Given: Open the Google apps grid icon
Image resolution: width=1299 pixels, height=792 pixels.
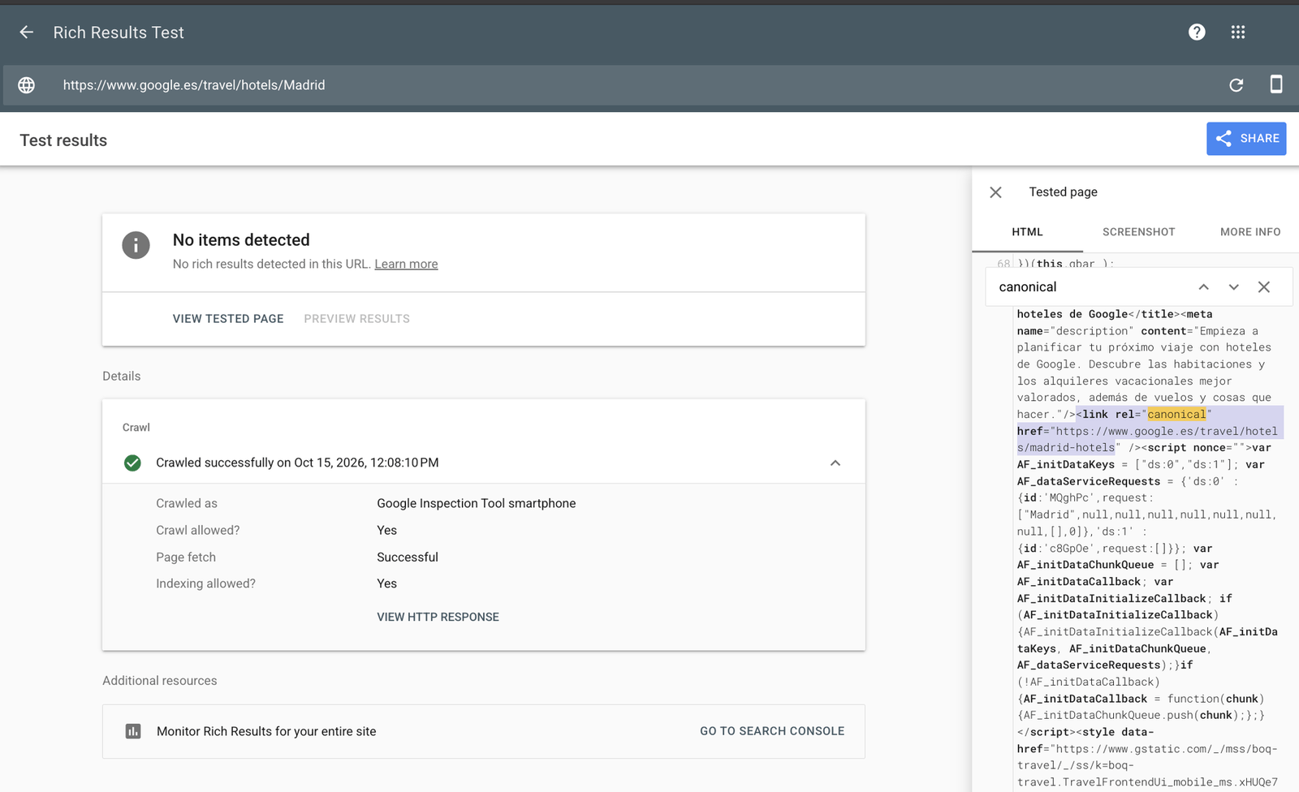Looking at the screenshot, I should click(1237, 32).
